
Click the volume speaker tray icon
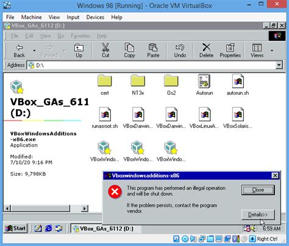pos(253,228)
